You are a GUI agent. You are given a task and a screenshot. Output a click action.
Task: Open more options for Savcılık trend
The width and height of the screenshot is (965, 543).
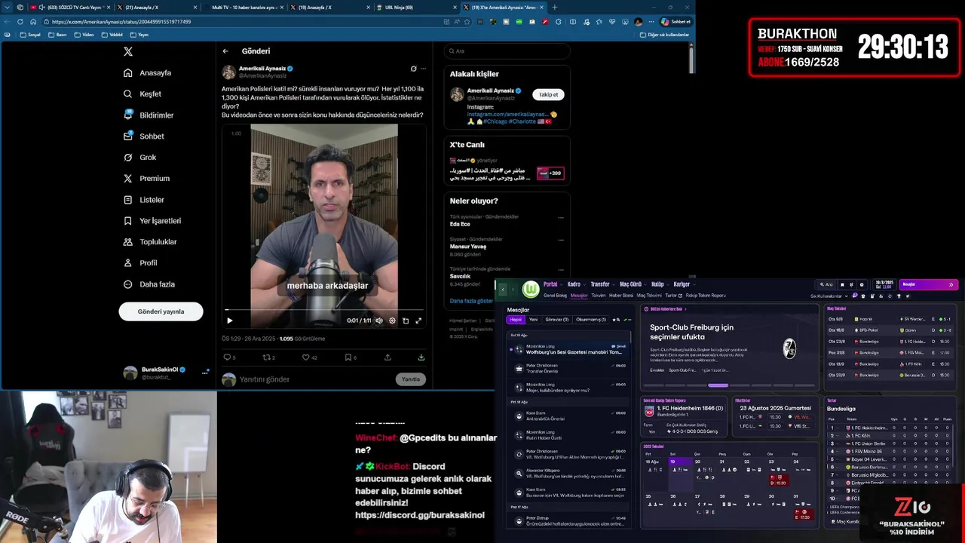561,270
